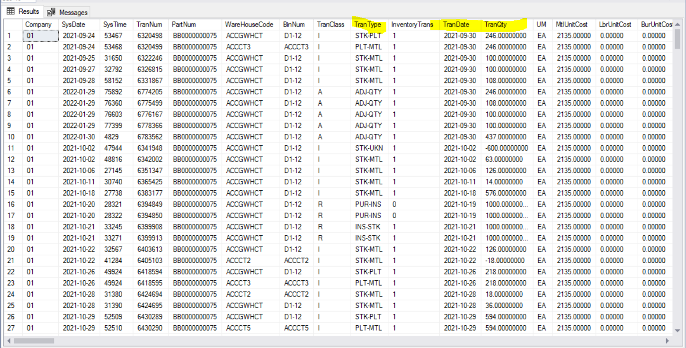The image size is (686, 348).
Task: Click TranNum cell 6783562
Action: tap(151, 137)
